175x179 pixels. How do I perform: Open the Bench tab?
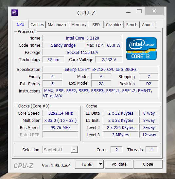point(132,24)
